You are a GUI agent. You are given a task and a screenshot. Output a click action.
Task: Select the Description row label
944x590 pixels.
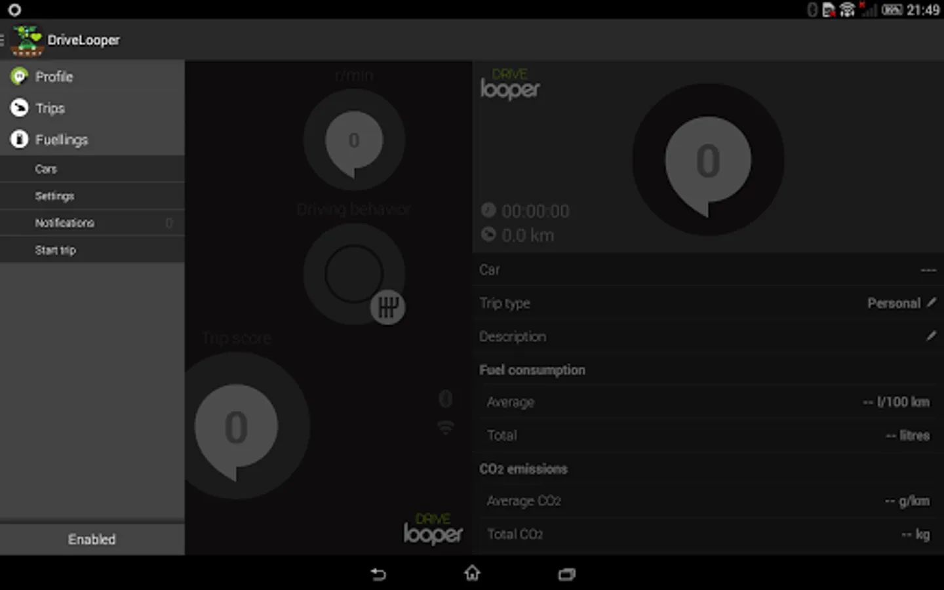click(513, 336)
